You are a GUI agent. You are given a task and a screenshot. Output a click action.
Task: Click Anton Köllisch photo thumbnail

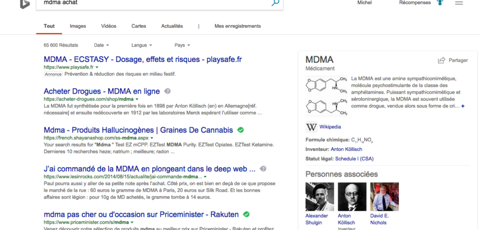352,197
